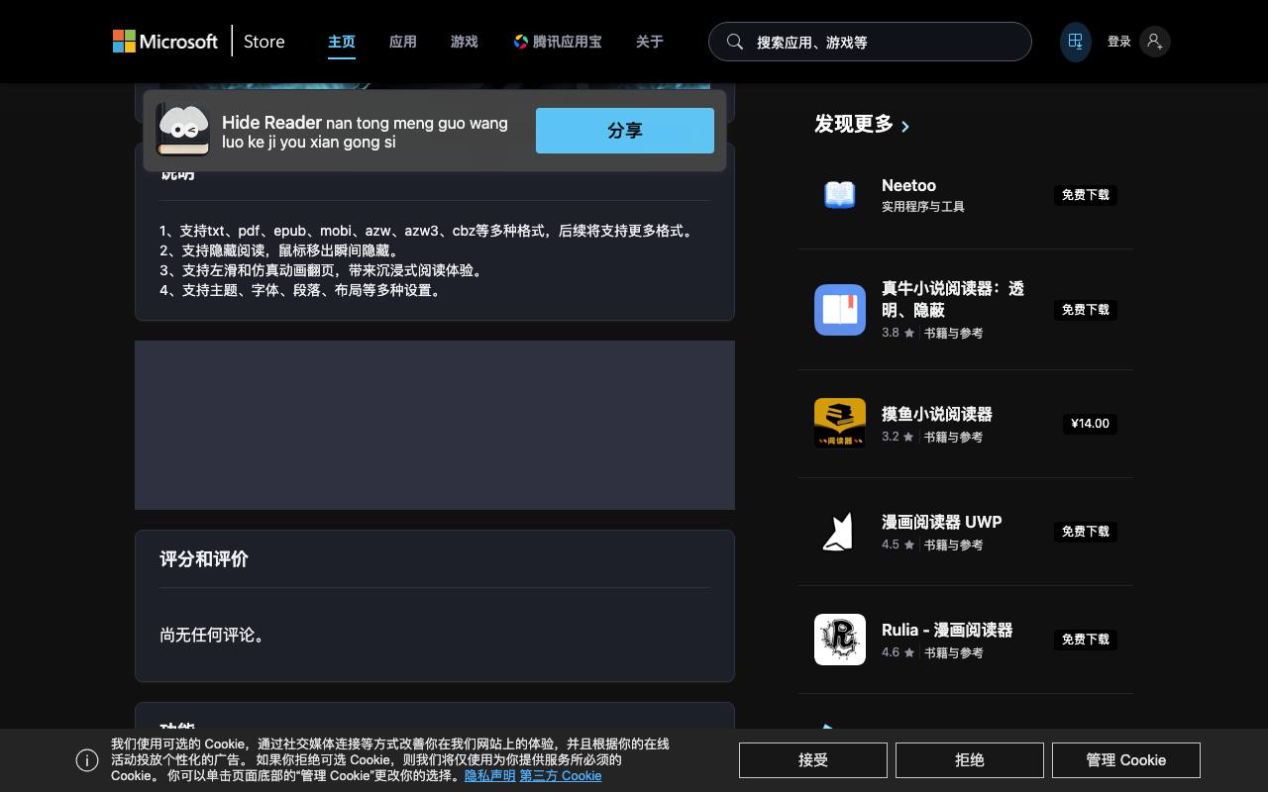Open the 发现更多 heading
1268x792 pixels.
tap(854, 124)
